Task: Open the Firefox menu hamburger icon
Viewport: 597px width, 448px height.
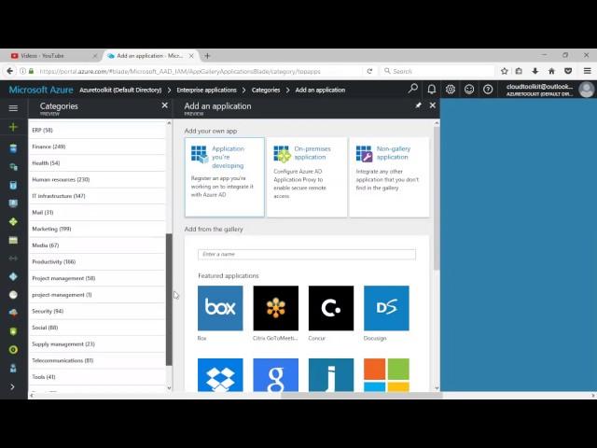Action: pyautogui.click(x=587, y=71)
